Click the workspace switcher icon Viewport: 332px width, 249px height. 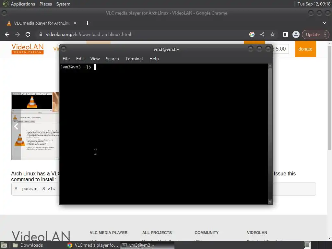pyautogui.click(x=307, y=245)
